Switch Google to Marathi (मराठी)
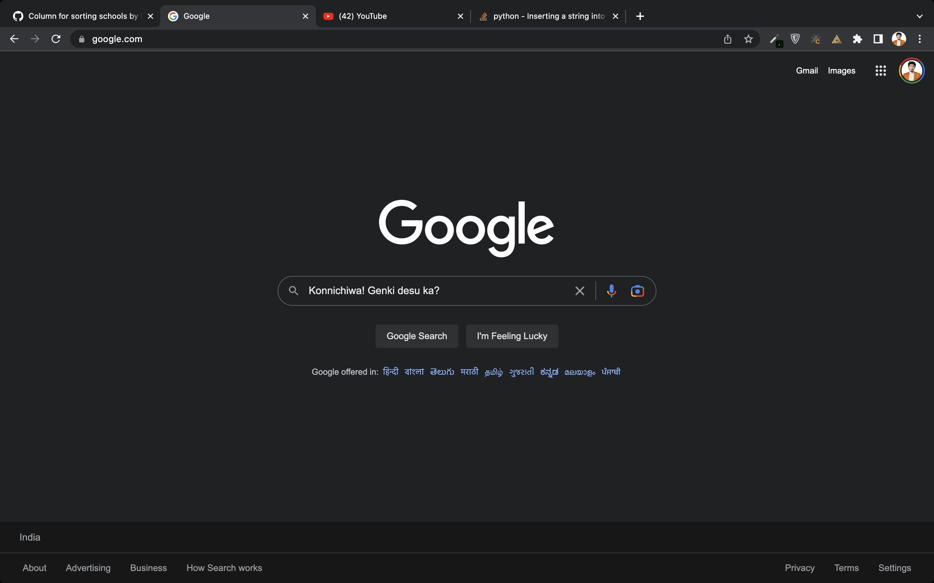The width and height of the screenshot is (934, 583). click(x=469, y=372)
